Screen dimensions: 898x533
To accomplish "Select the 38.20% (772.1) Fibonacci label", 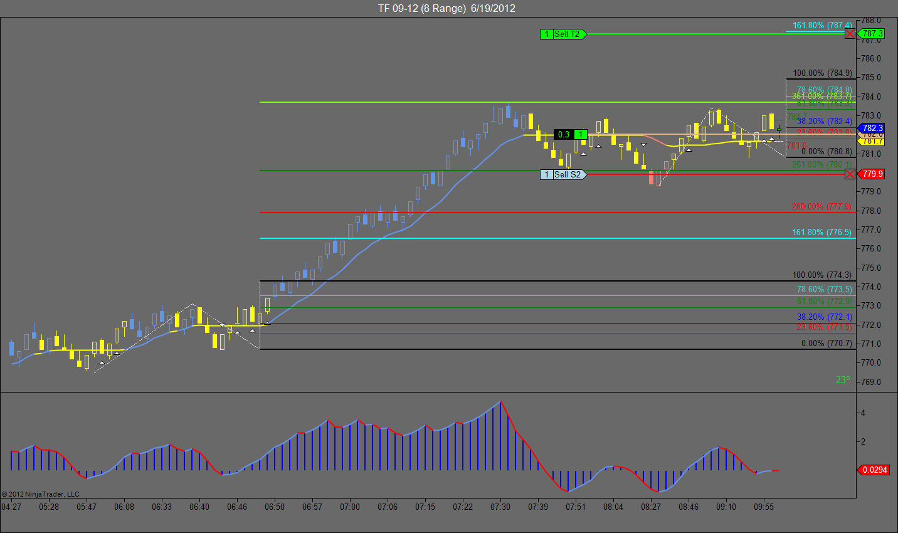I will click(x=825, y=317).
